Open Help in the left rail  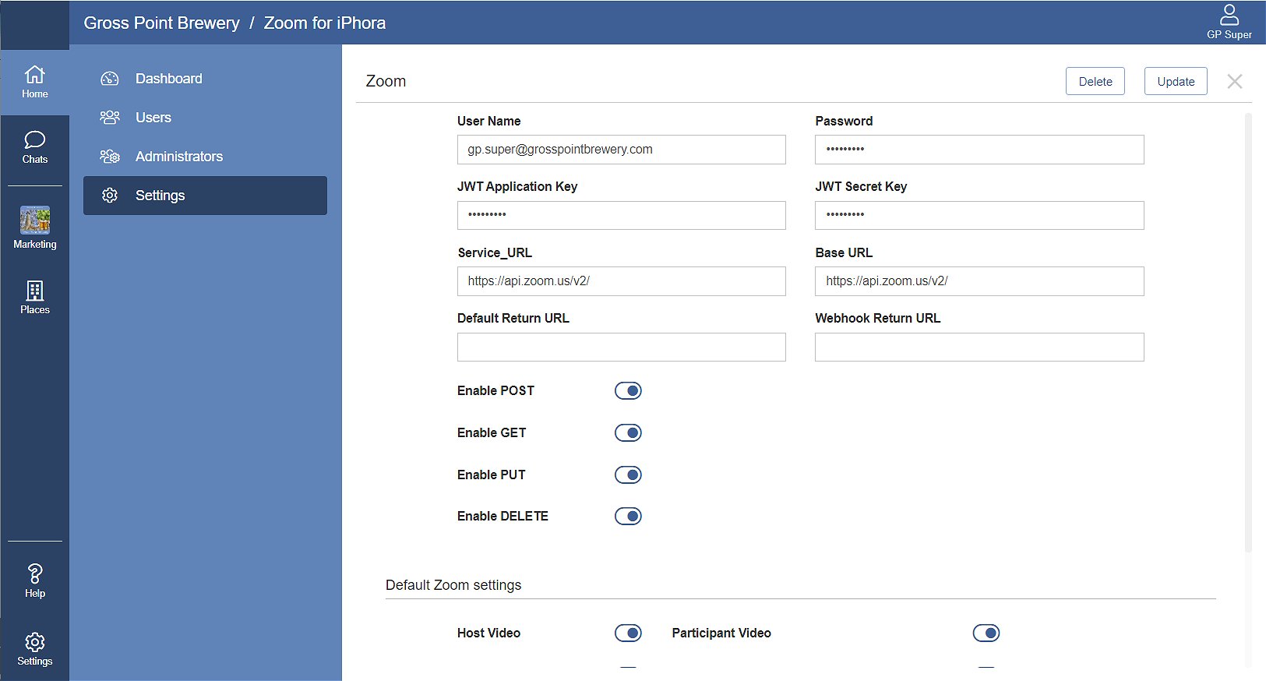pyautogui.click(x=34, y=581)
